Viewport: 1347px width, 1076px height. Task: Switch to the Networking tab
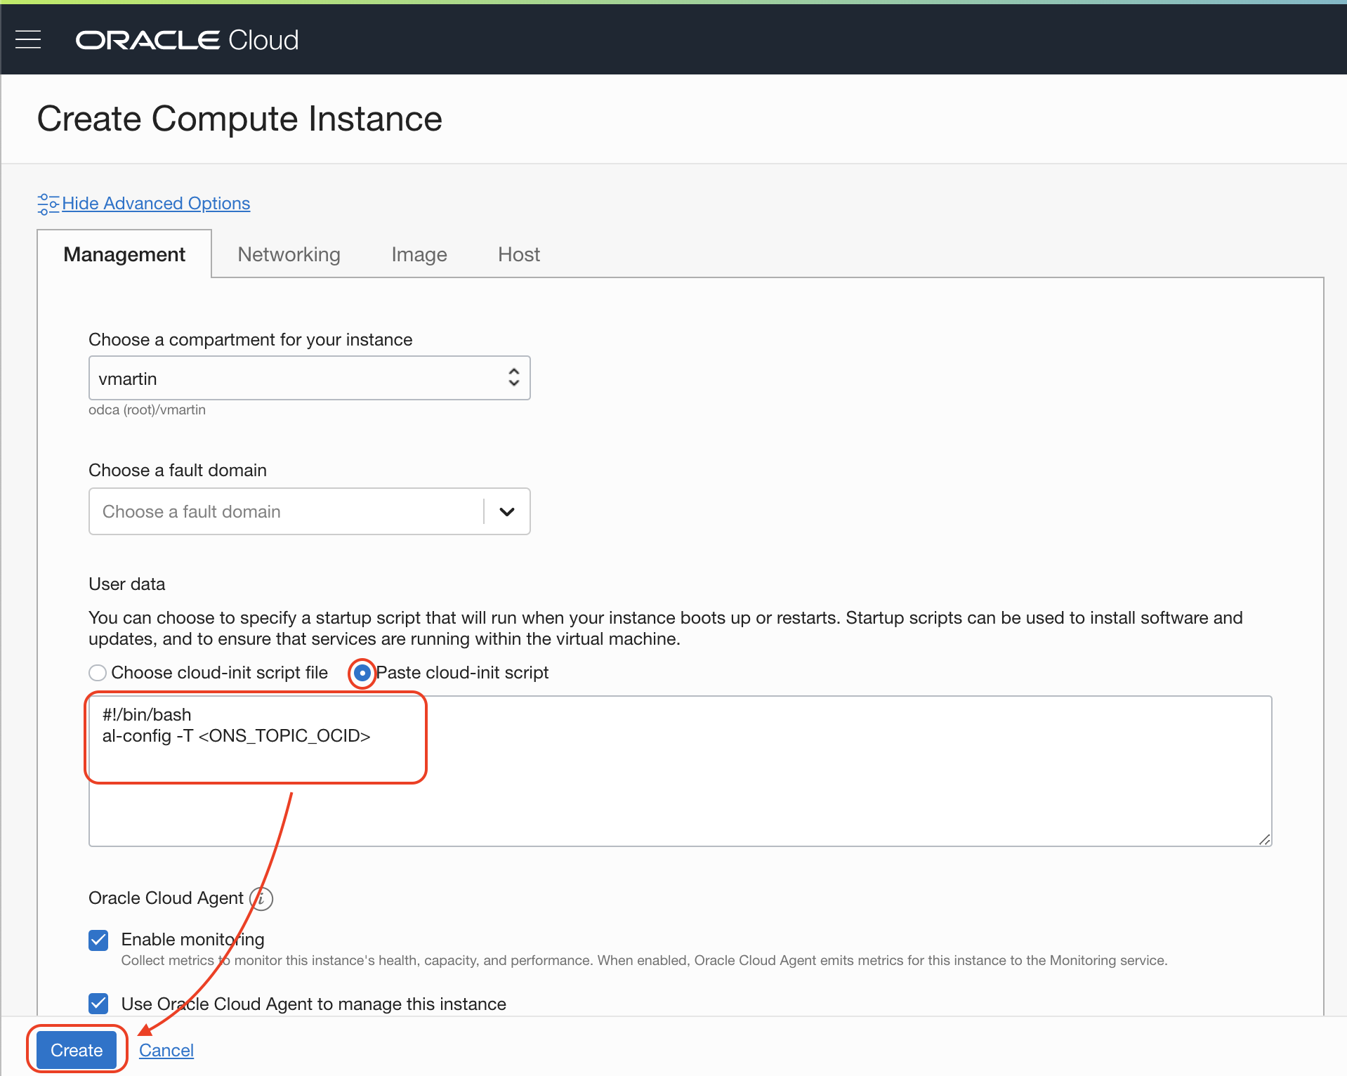click(289, 254)
